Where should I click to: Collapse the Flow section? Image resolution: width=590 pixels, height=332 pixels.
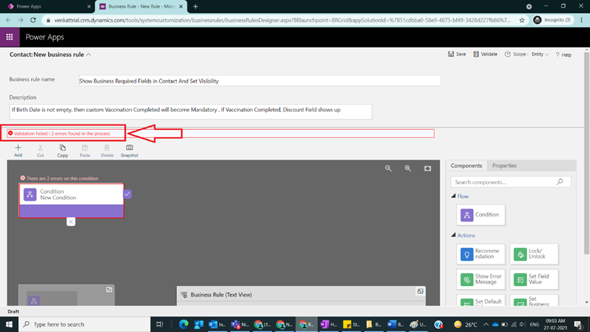pyautogui.click(x=453, y=196)
